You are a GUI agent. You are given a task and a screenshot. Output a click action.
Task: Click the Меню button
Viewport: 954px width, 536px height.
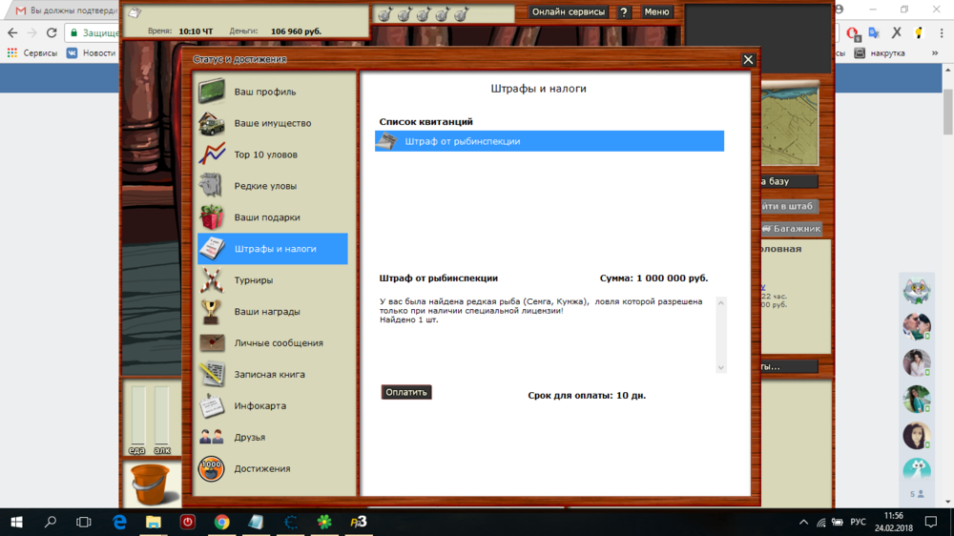(x=656, y=12)
